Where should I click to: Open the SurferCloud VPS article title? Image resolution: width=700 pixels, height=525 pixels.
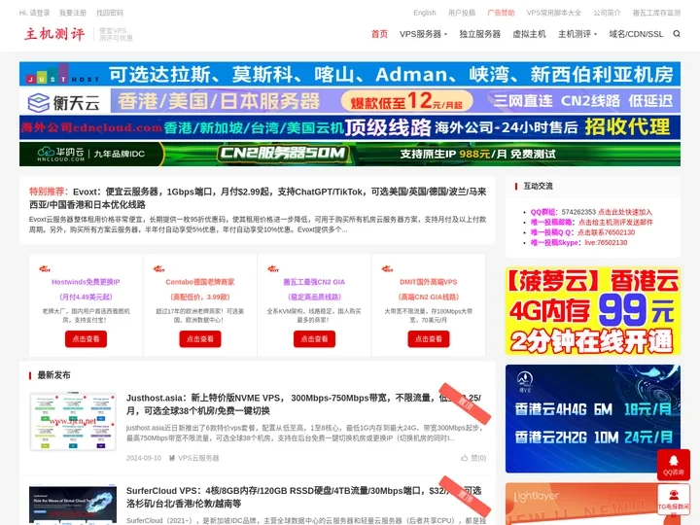click(x=303, y=497)
